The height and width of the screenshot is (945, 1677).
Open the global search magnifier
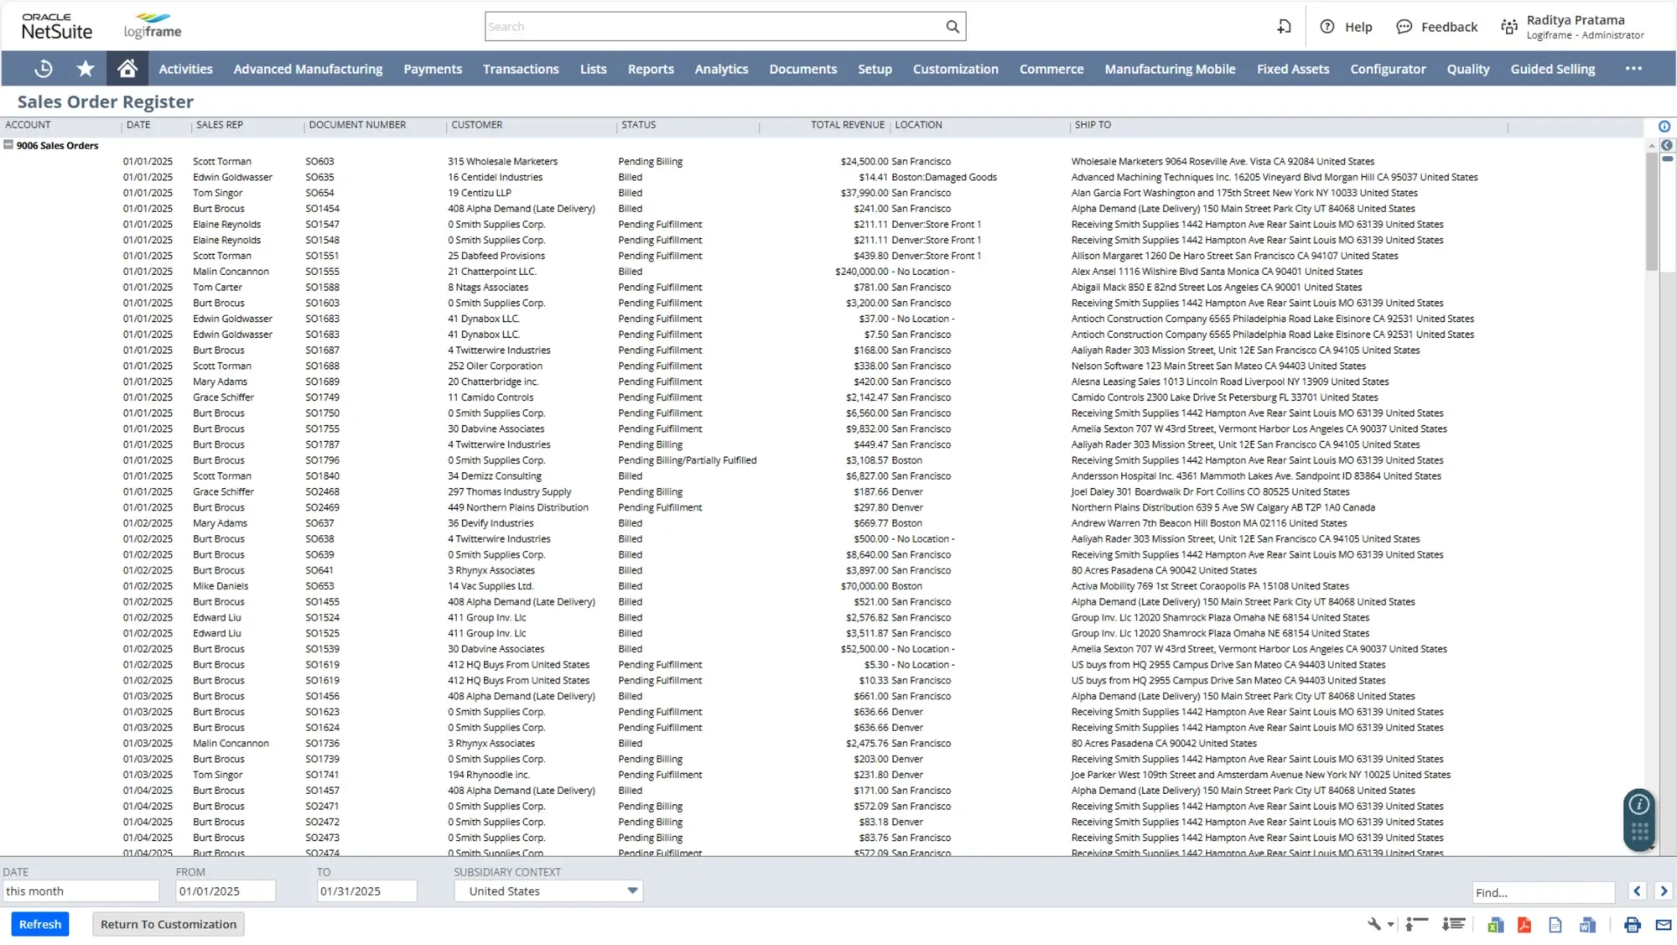[953, 26]
